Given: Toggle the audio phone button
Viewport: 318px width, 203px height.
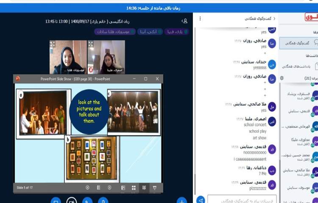Looking at the screenshot, I should coord(87,200).
